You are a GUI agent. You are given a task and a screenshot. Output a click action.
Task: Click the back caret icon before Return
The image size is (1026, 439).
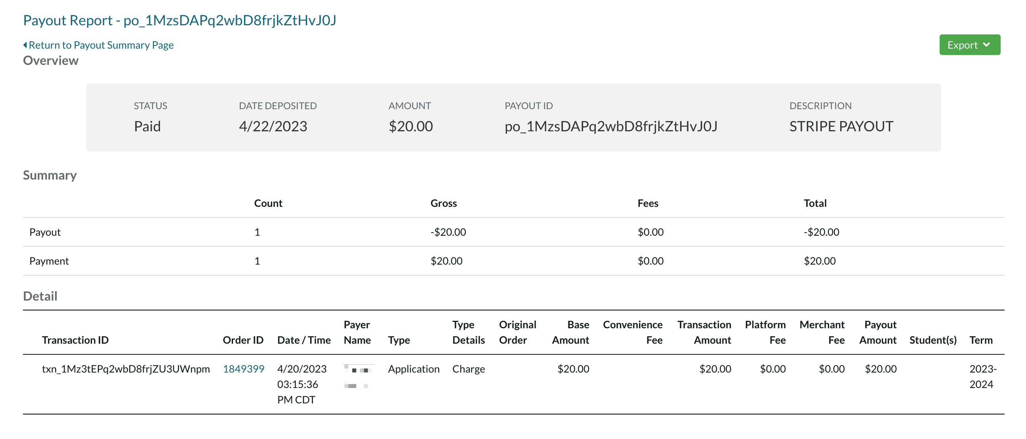[x=25, y=45]
